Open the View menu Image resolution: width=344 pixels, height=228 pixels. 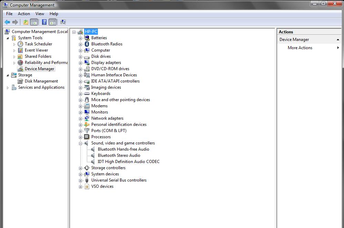[x=40, y=14]
